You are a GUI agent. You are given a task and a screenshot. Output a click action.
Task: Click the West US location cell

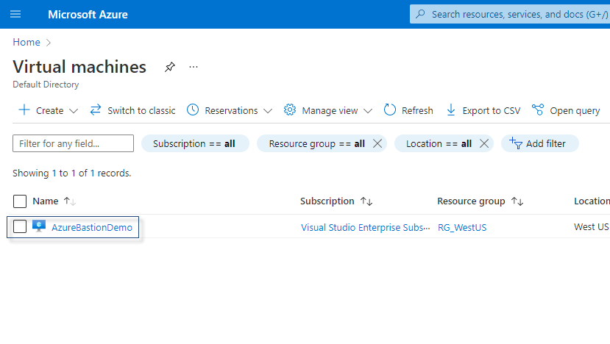click(592, 226)
